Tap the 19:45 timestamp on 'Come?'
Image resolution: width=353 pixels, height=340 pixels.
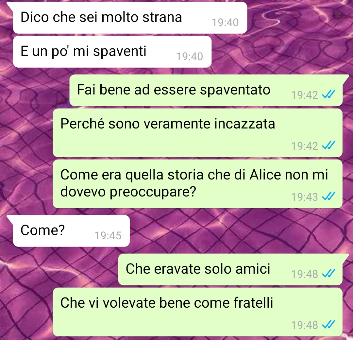point(108,236)
